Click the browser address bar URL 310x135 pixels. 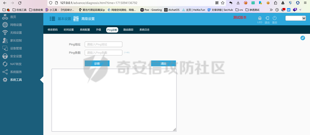[99, 3]
